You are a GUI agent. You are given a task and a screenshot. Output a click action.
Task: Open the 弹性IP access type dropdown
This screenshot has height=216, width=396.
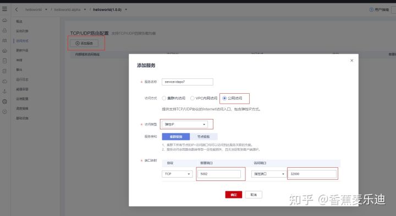[185, 124]
